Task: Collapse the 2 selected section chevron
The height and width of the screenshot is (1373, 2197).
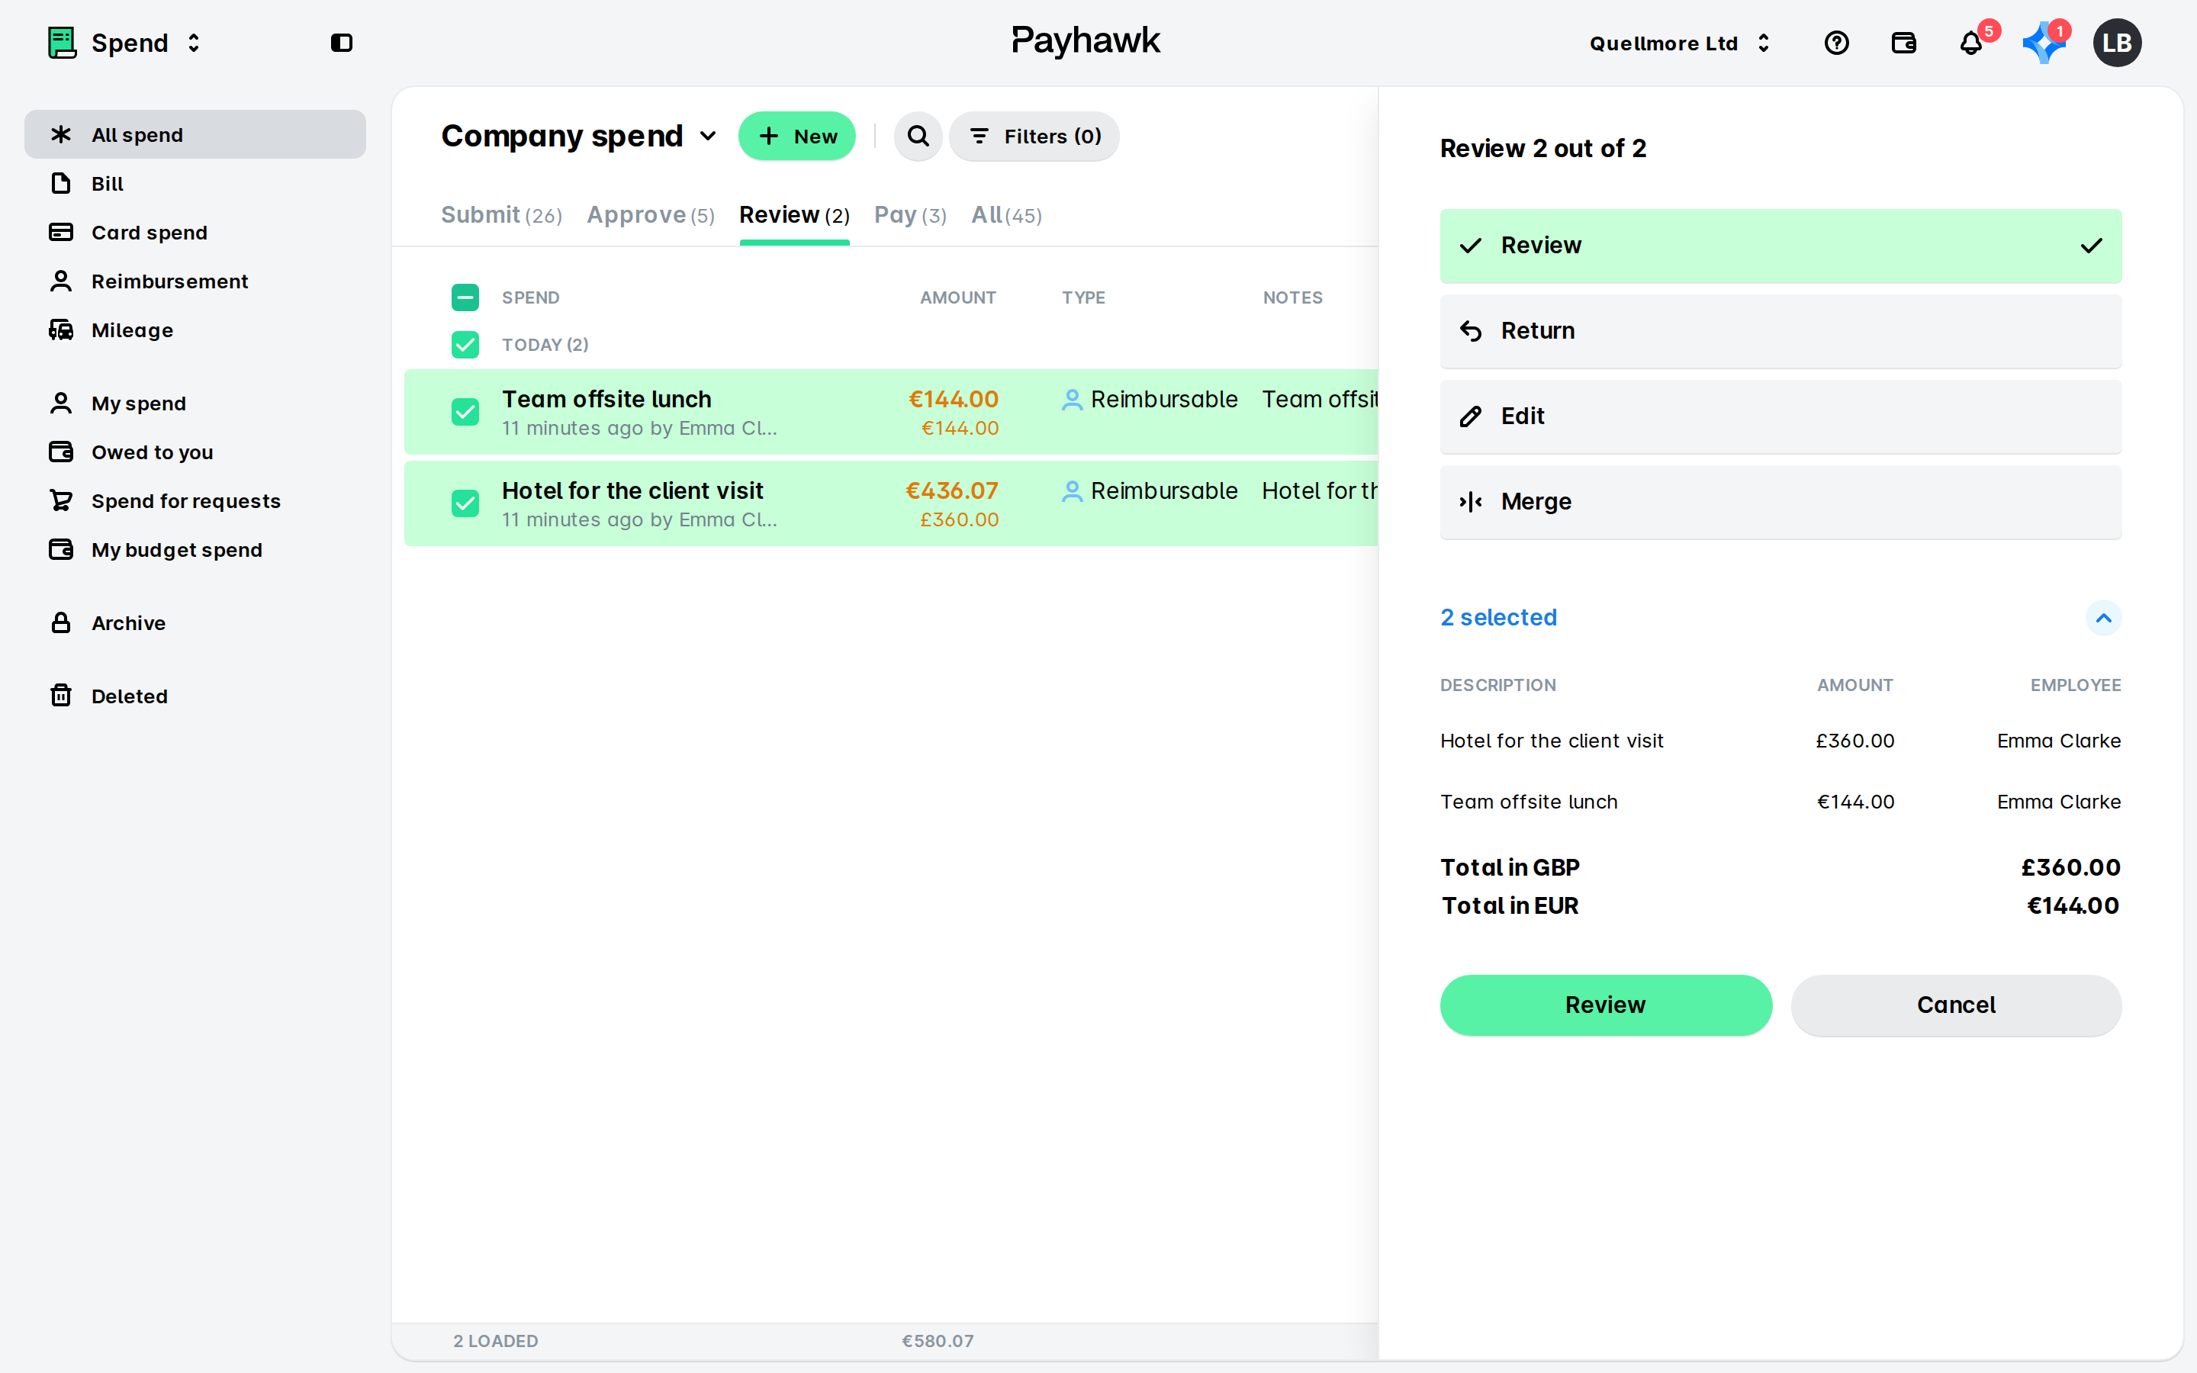Action: pos(2102,618)
